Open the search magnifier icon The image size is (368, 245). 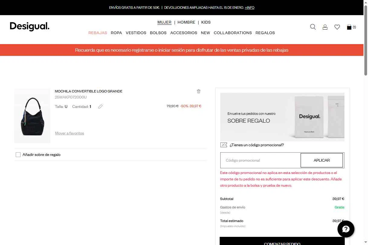(313, 27)
